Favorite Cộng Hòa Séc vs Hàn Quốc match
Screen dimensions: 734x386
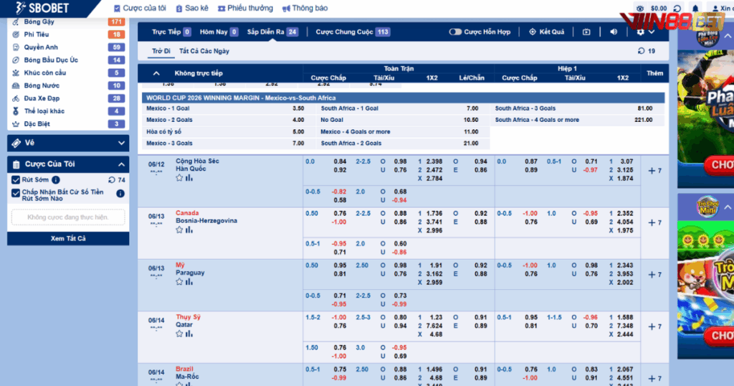click(x=178, y=178)
